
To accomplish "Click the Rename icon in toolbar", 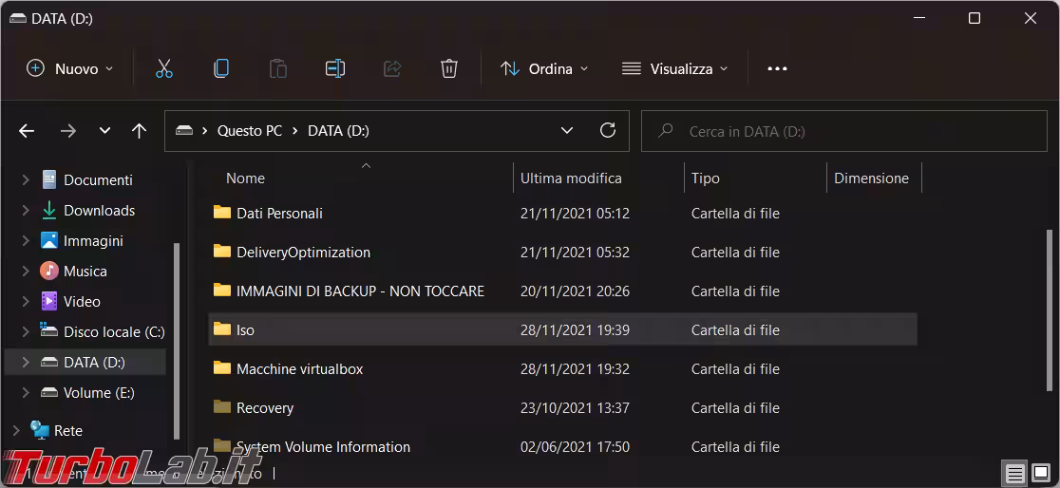I will [x=335, y=68].
